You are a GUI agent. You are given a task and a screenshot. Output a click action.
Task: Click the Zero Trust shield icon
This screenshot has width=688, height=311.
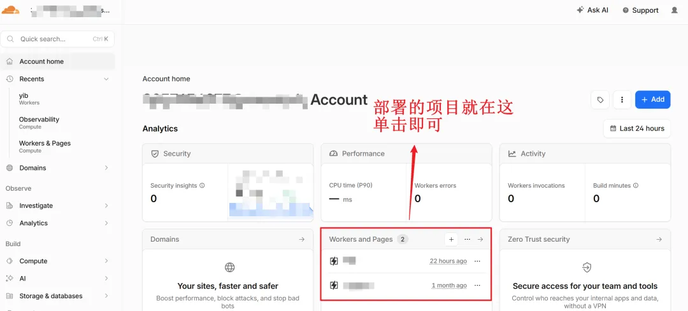pos(587,267)
